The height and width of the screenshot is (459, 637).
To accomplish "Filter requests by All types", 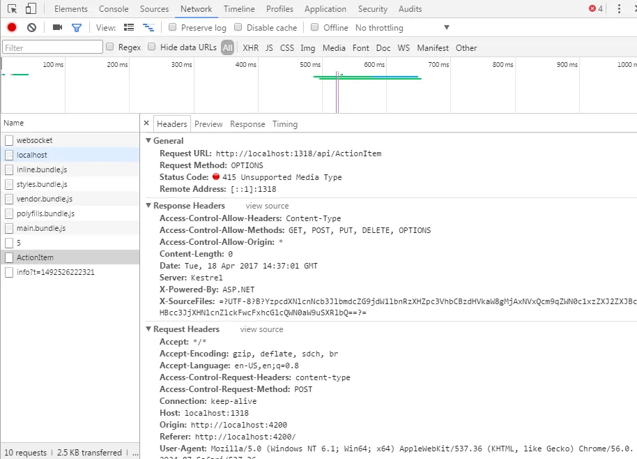I will pos(227,47).
